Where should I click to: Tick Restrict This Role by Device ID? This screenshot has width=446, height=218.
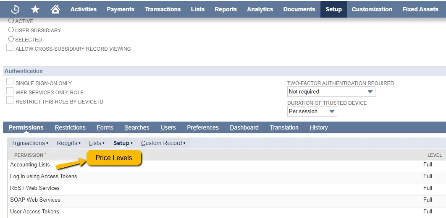pyautogui.click(x=10, y=100)
